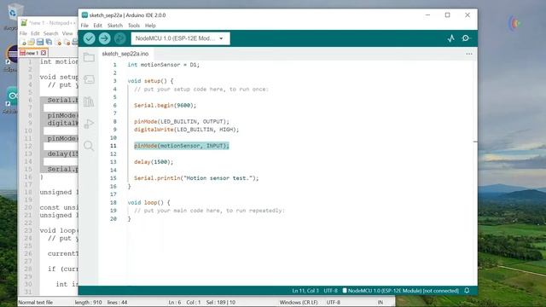Open the Search sidebar panel in Arduino IDE

point(89,146)
